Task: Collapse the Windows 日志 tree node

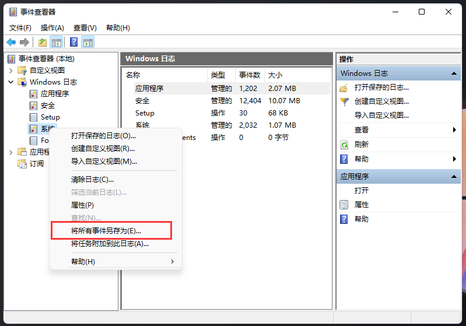Action: click(x=11, y=82)
